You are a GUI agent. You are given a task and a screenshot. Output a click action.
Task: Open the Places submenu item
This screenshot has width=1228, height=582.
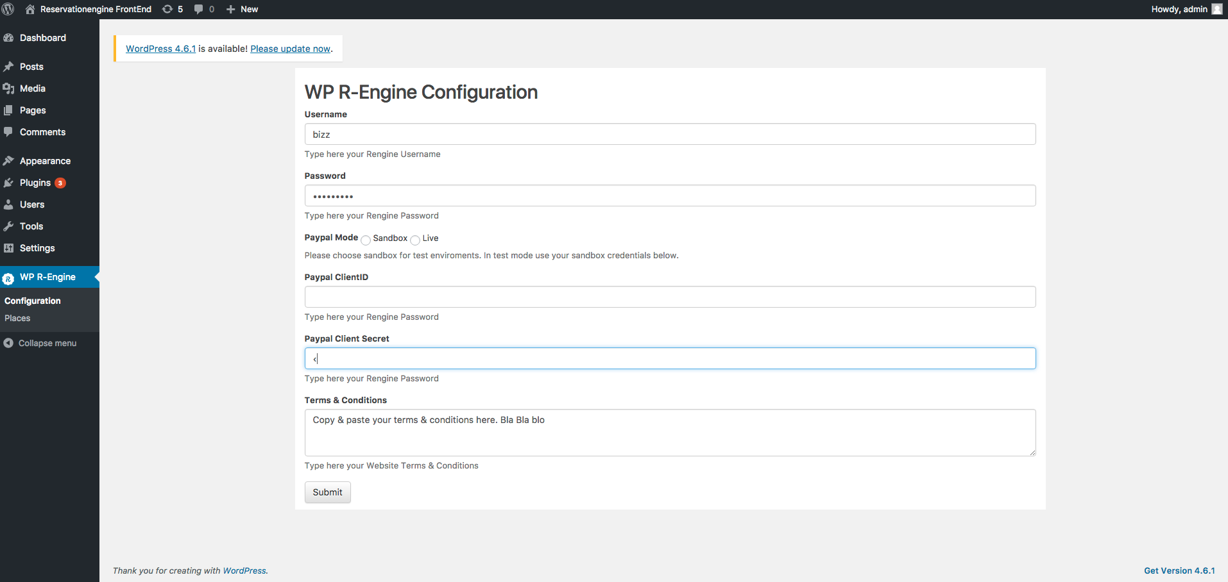tap(17, 318)
